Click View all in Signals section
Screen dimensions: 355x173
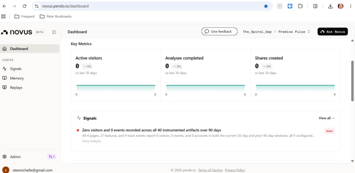coord(326,118)
